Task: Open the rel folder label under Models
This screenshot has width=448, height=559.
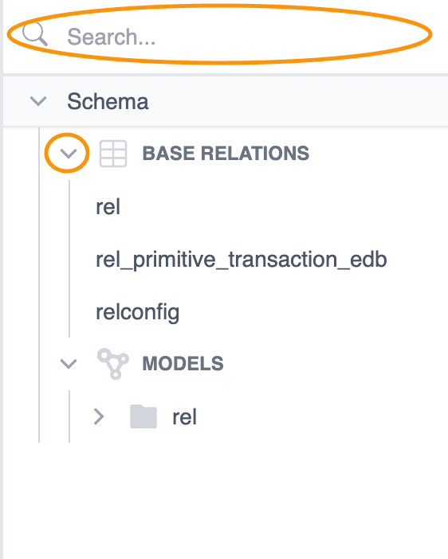Action: click(x=184, y=417)
